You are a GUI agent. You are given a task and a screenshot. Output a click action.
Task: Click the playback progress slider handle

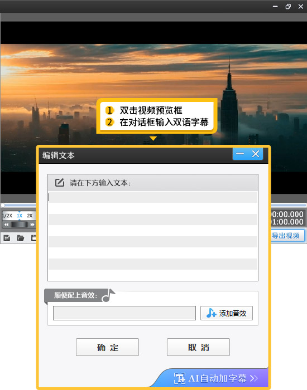[3, 205]
